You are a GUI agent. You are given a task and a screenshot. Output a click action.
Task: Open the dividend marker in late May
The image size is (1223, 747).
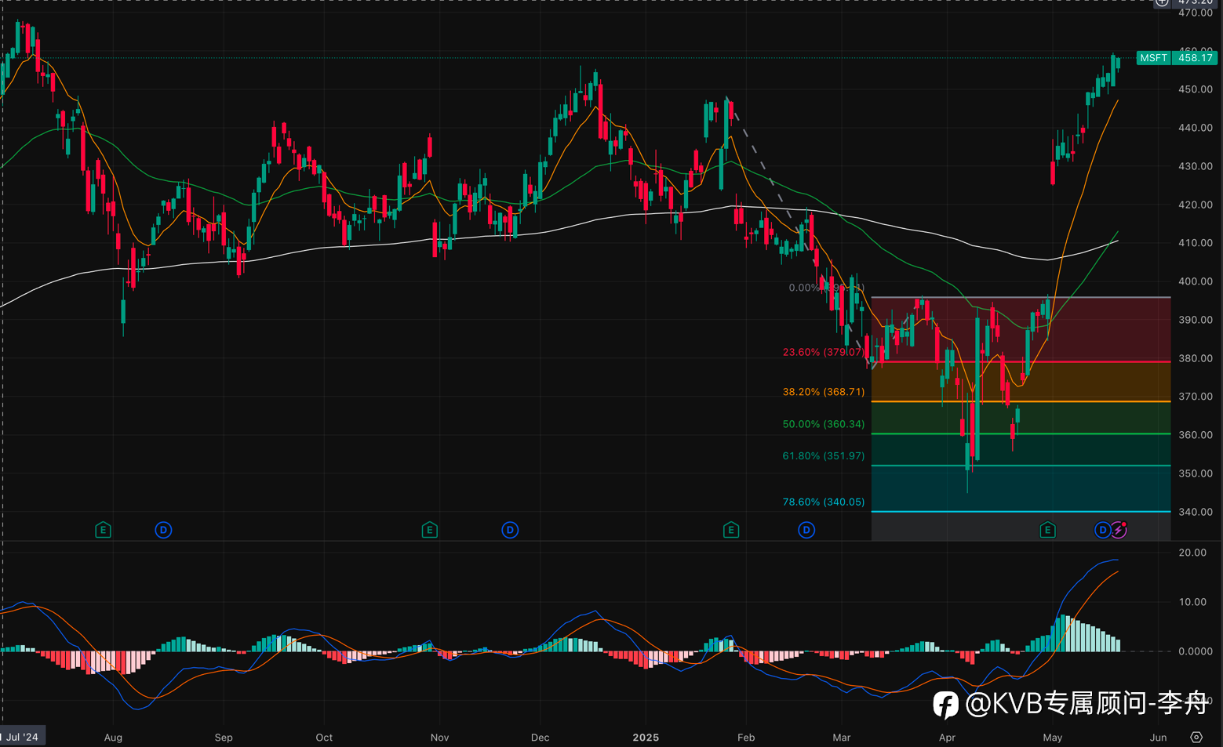[x=1102, y=530]
